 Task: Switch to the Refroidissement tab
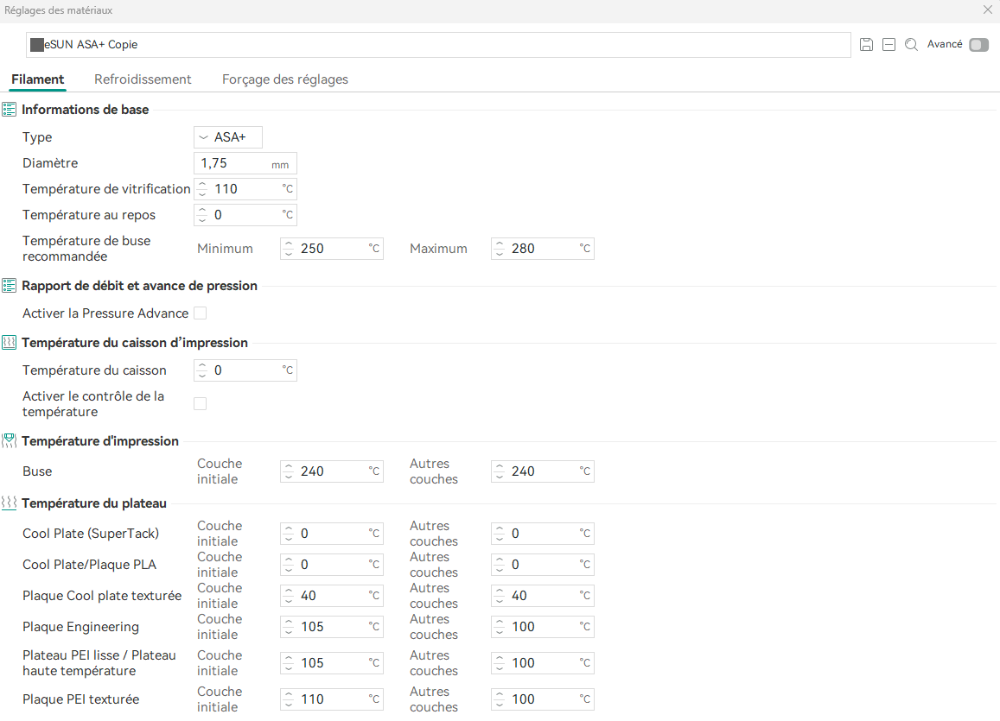click(143, 79)
